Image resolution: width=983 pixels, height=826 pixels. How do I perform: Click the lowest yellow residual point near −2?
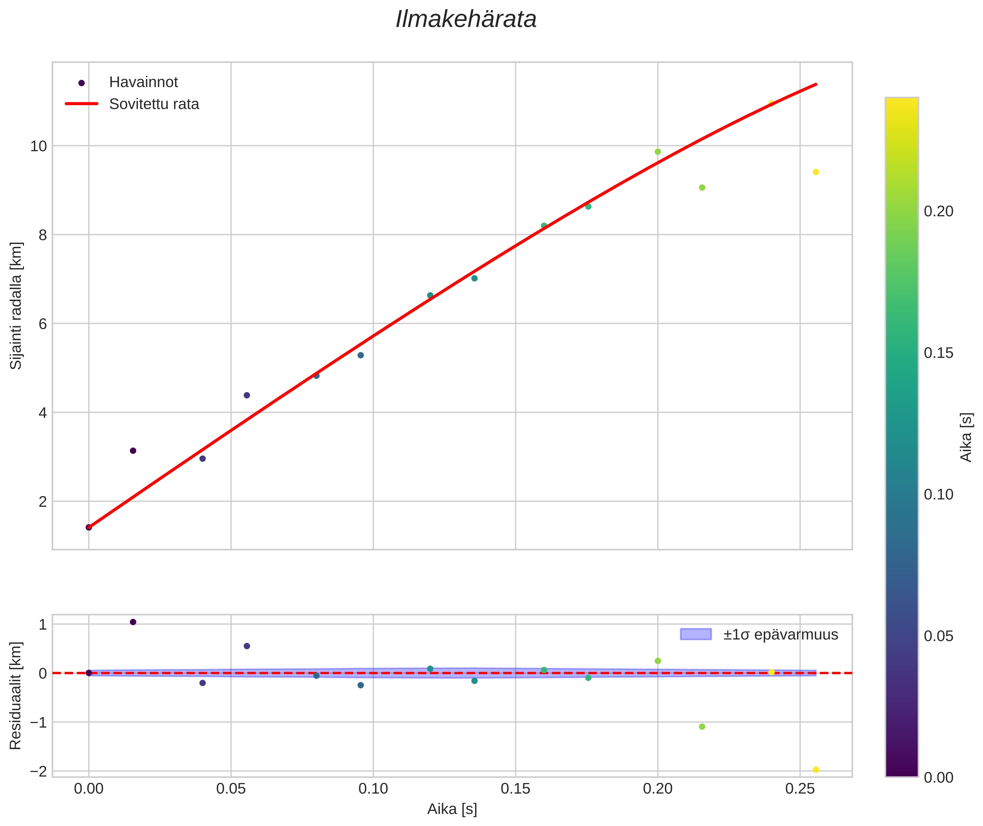click(815, 770)
